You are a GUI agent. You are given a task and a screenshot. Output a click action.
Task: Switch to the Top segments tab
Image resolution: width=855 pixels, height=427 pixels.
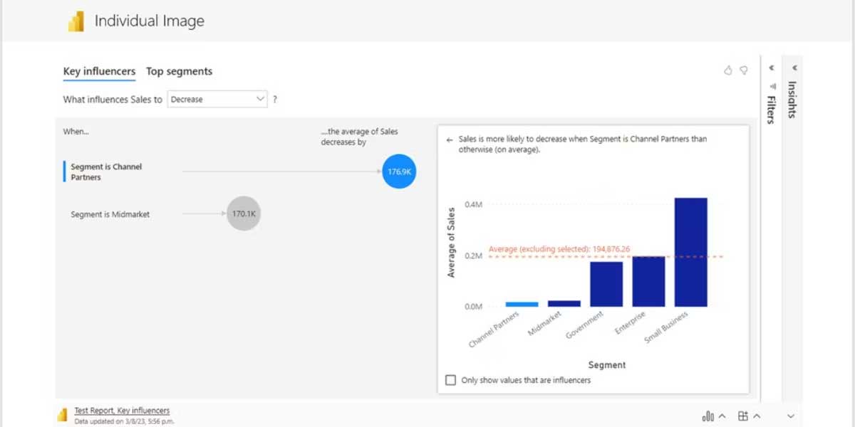pos(179,71)
